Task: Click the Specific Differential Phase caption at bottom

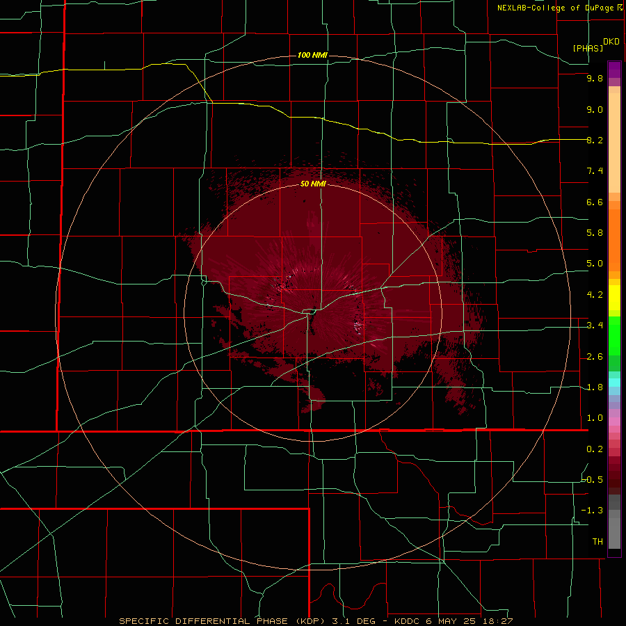Action: [x=316, y=621]
